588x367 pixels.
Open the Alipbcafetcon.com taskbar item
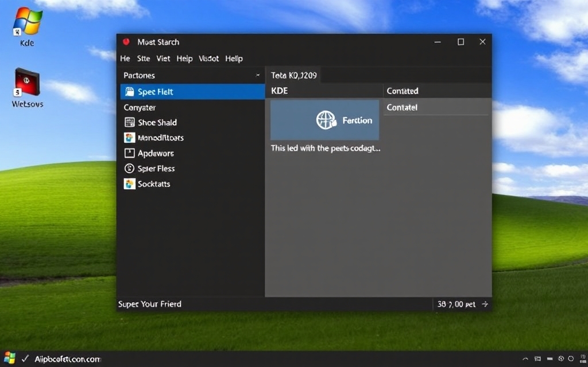click(x=68, y=359)
